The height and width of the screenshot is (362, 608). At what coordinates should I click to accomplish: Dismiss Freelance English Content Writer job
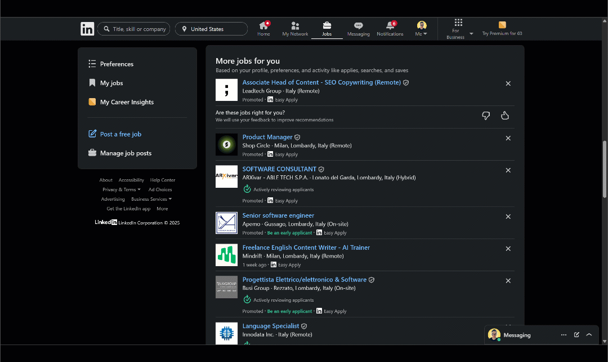[508, 249]
